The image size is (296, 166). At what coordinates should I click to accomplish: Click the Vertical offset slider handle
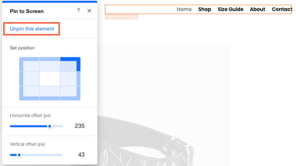pyautogui.click(x=19, y=155)
